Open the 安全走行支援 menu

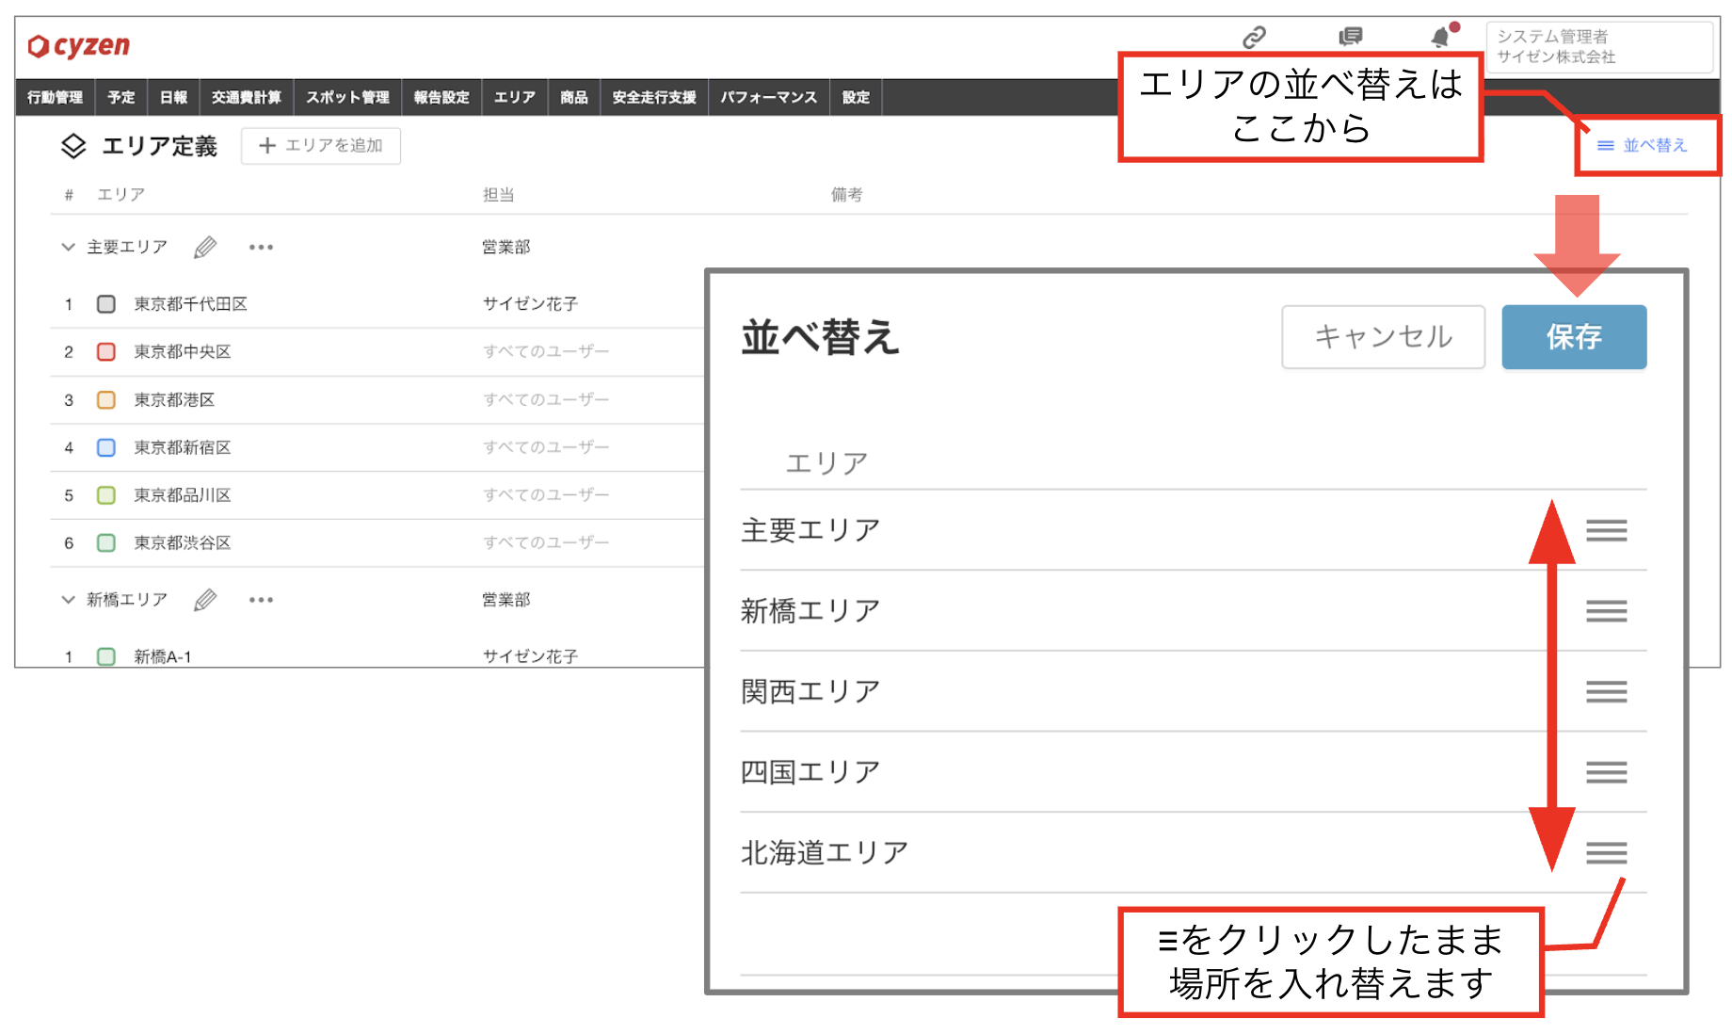point(654,97)
